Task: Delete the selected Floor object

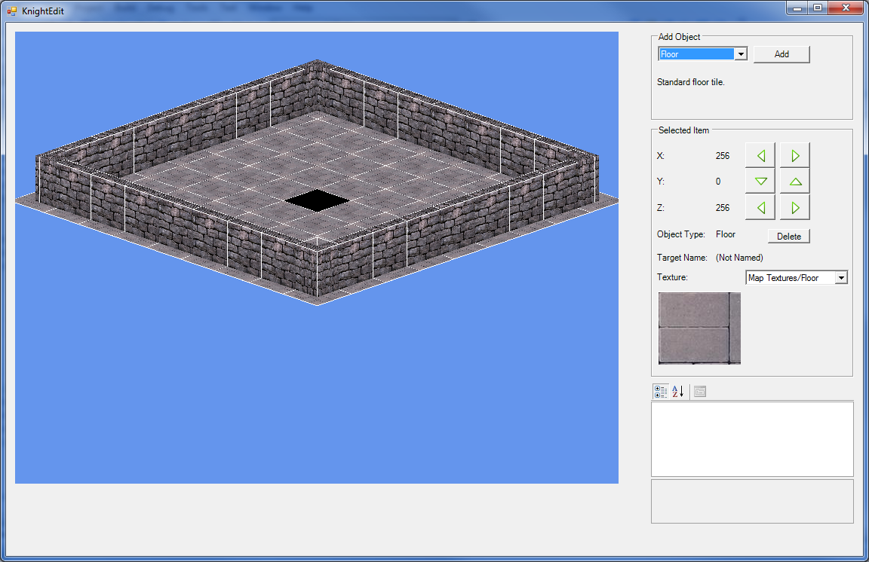Action: 788,236
